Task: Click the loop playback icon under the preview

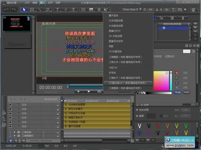Action: (99, 91)
